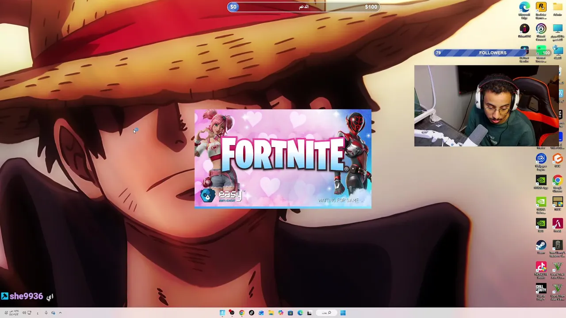Screen dimensions: 566x318
Task: Open the yellow folder on desktop
Action: click(558, 9)
